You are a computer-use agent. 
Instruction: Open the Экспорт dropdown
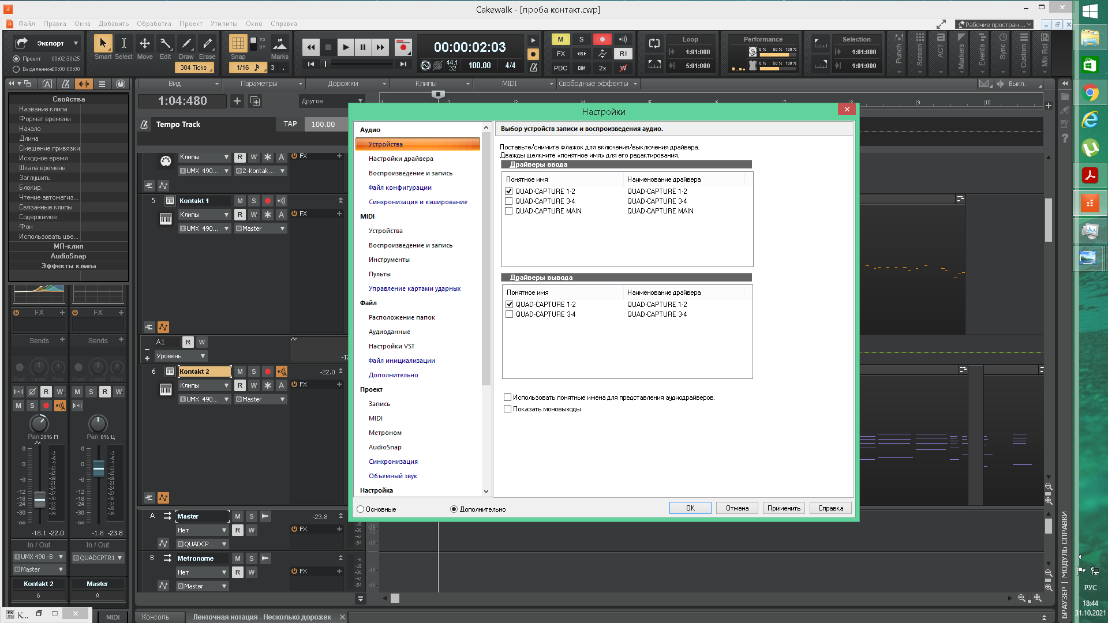click(76, 43)
